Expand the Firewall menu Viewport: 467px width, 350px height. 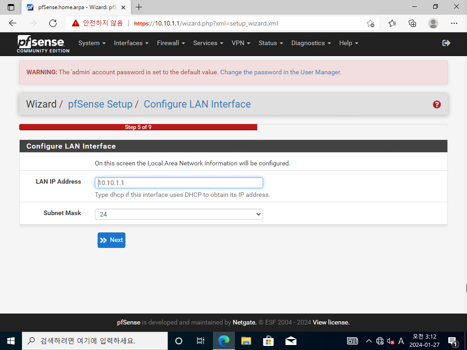[x=171, y=43]
